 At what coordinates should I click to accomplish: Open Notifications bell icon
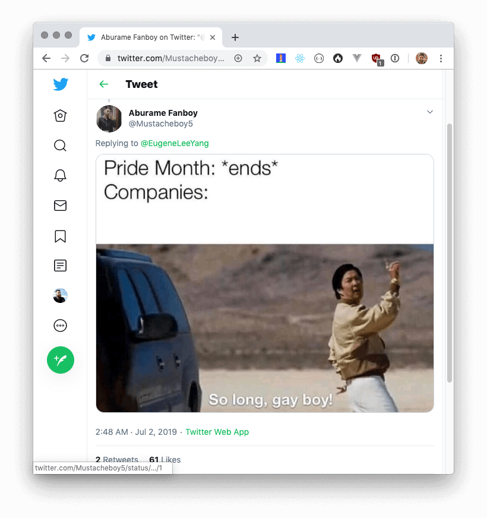(x=60, y=175)
